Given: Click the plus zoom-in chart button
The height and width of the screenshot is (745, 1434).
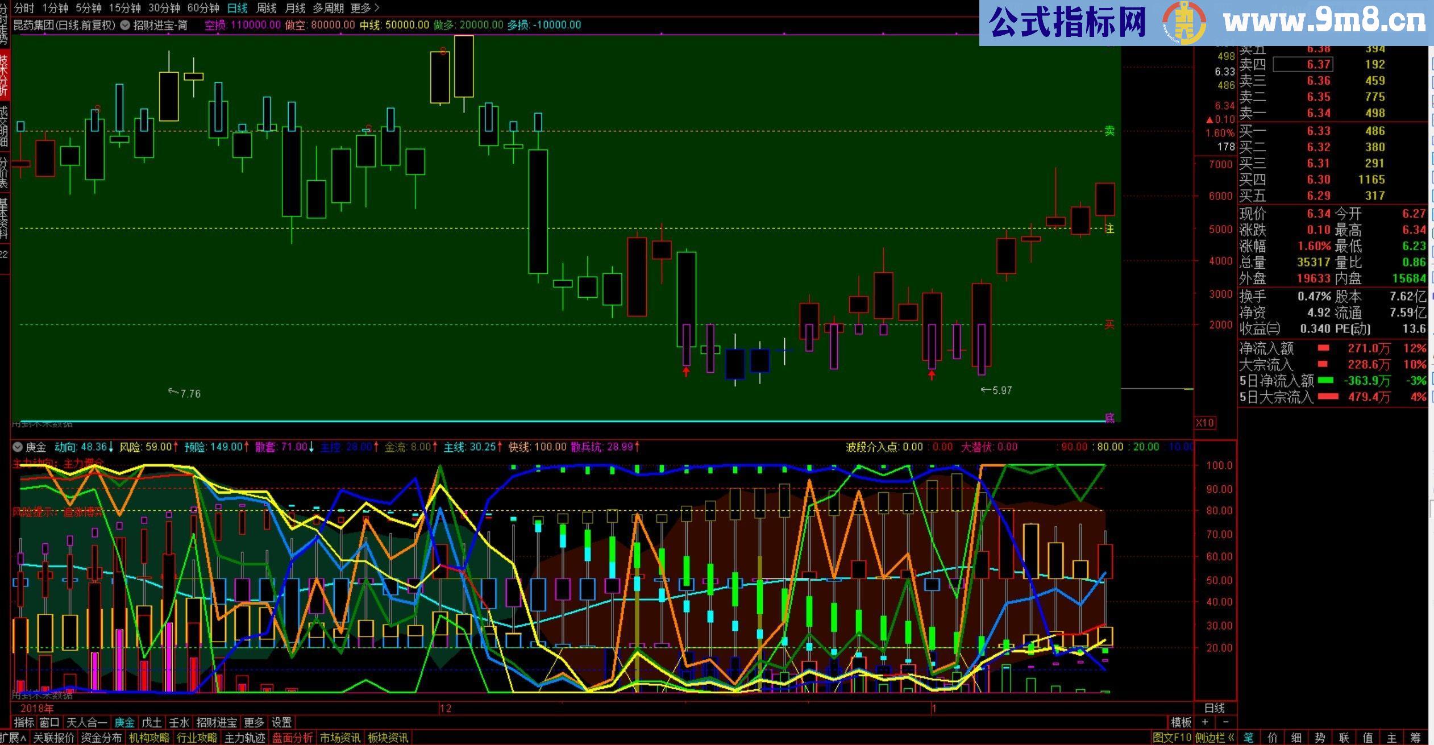Looking at the screenshot, I should [x=1204, y=722].
